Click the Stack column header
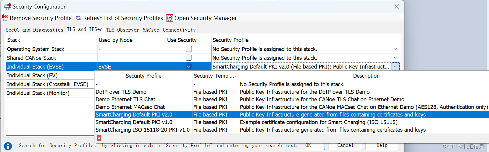Image resolution: width=489 pixels, height=152 pixels. pyautogui.click(x=51, y=40)
